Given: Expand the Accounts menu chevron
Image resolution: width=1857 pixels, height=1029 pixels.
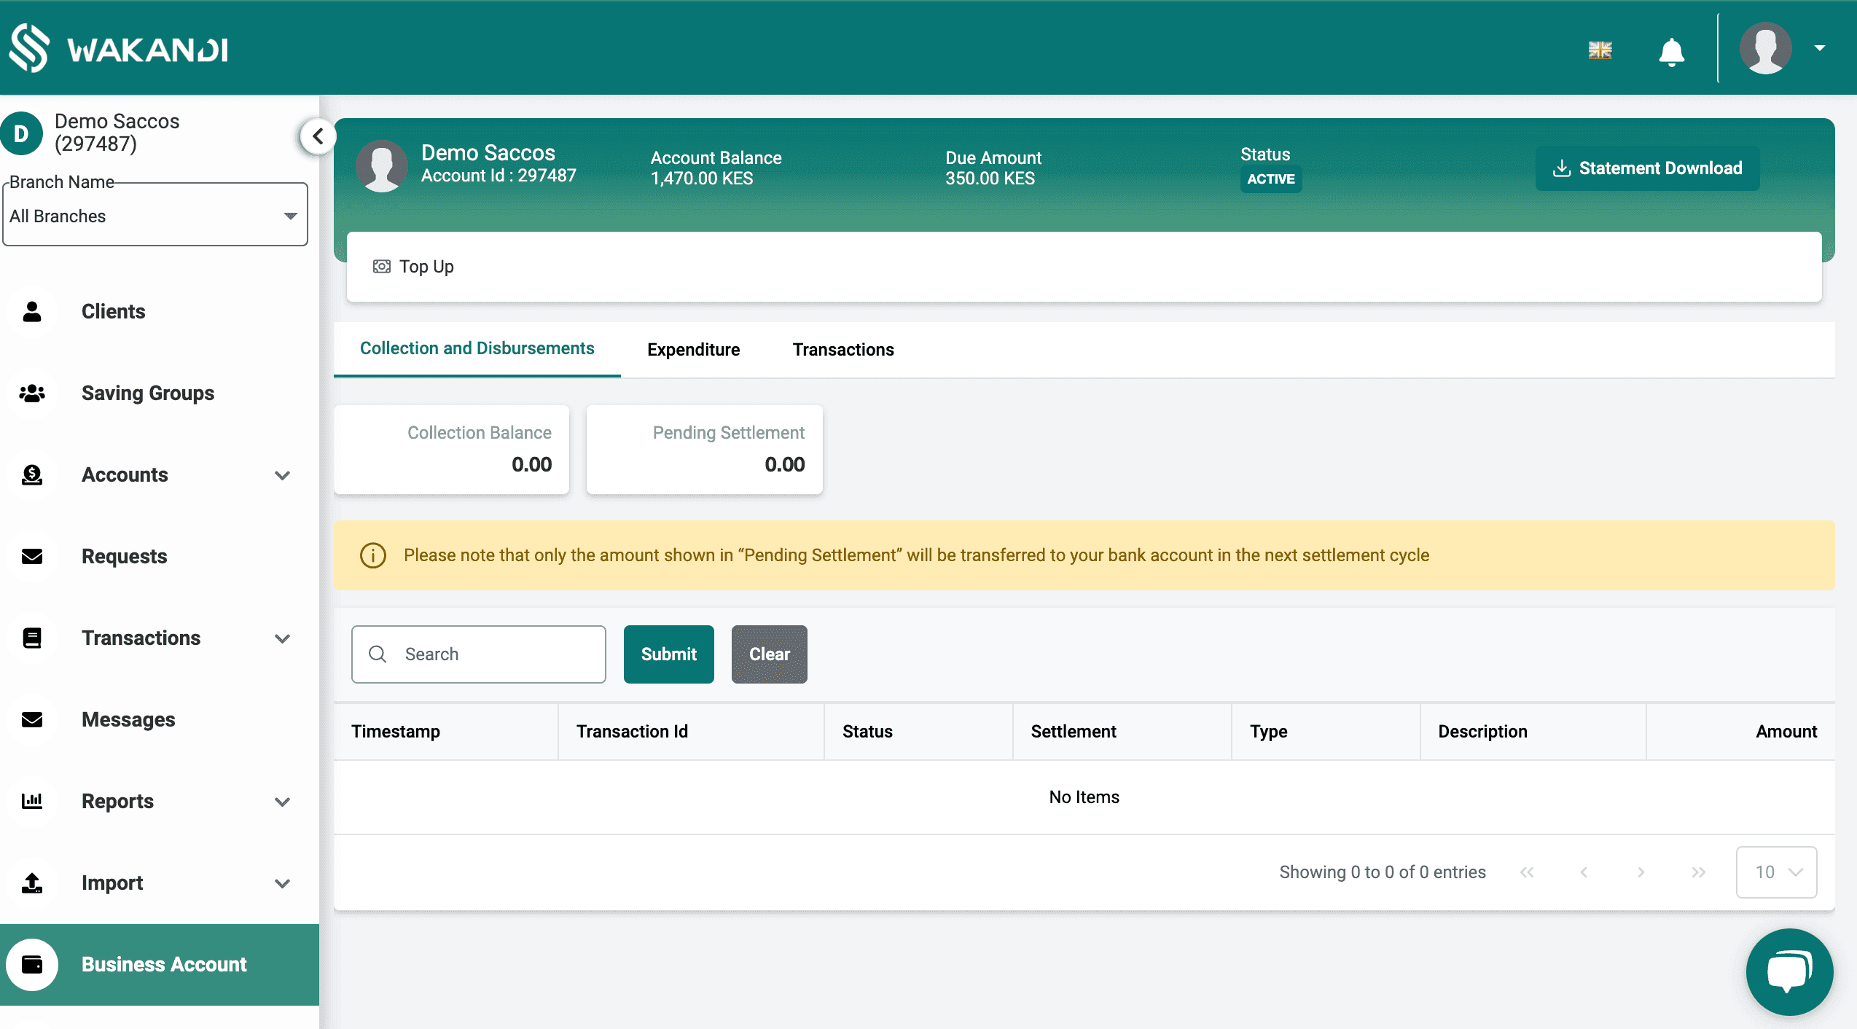Looking at the screenshot, I should point(282,475).
